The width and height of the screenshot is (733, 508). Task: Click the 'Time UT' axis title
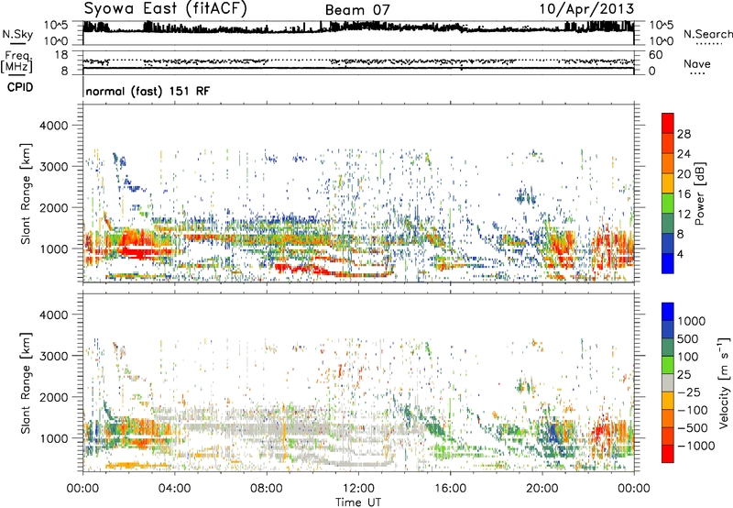click(358, 502)
